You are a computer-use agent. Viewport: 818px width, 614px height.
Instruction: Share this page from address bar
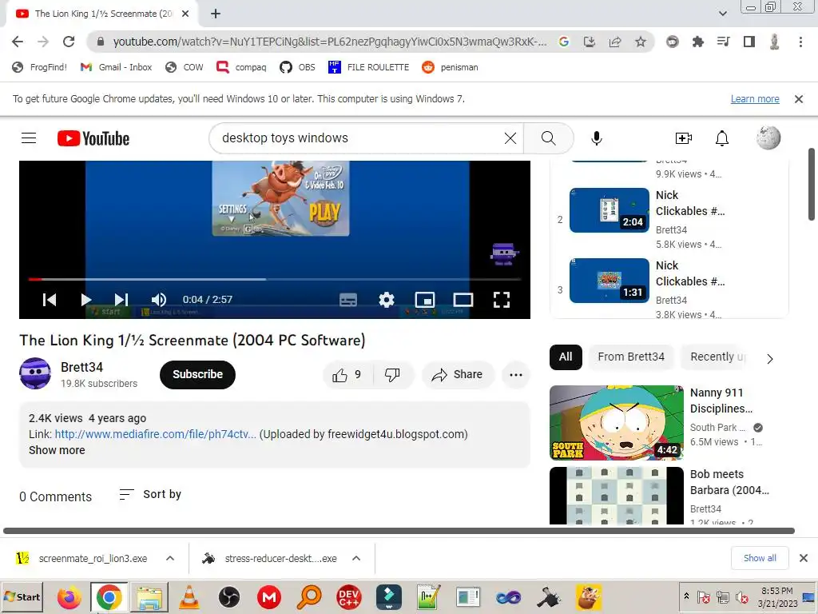tap(615, 42)
